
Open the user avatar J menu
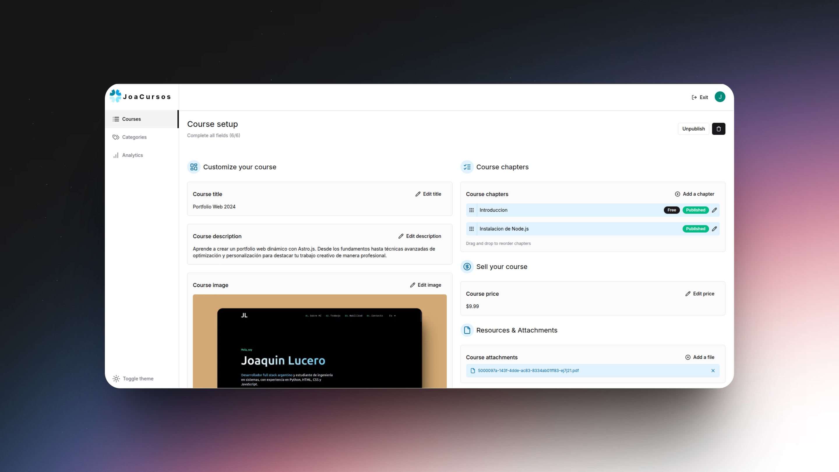(x=720, y=97)
